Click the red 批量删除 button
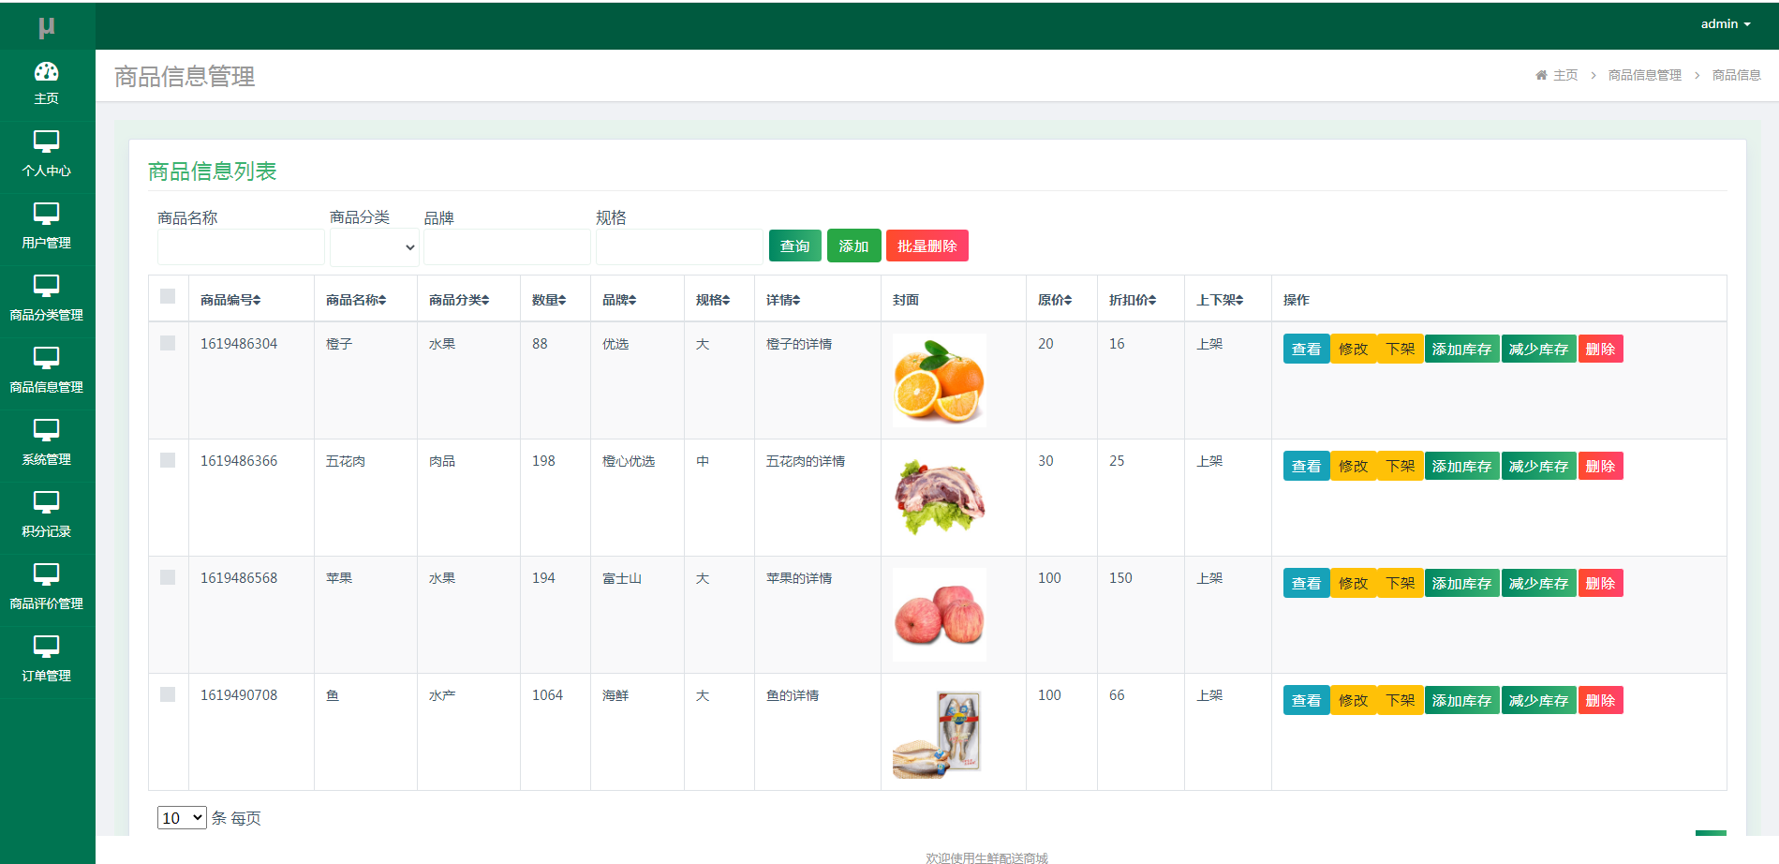The image size is (1779, 864). point(927,246)
